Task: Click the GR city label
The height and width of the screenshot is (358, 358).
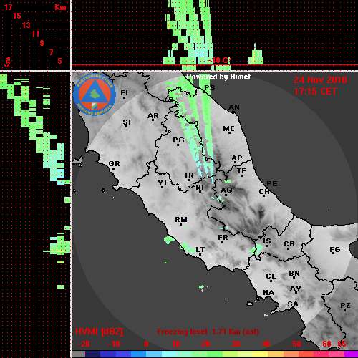Action: point(114,164)
